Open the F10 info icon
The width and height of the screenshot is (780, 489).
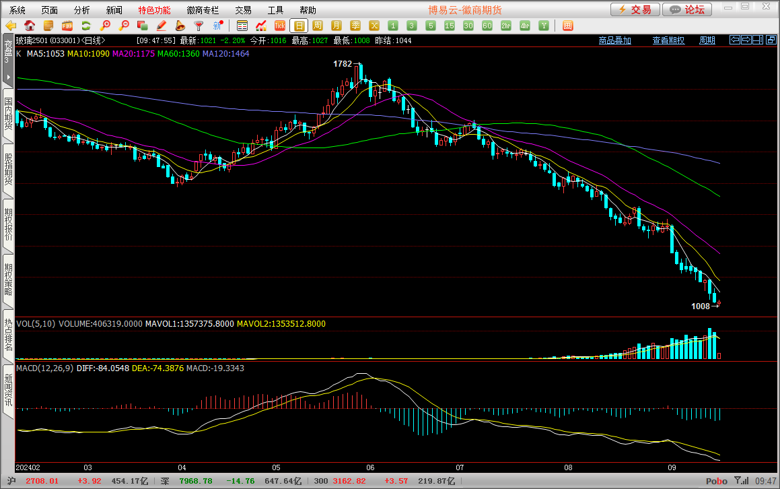67,26
